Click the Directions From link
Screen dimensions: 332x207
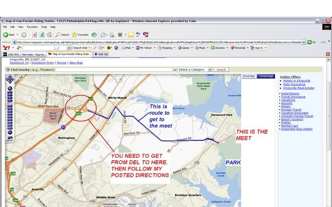click(x=44, y=63)
